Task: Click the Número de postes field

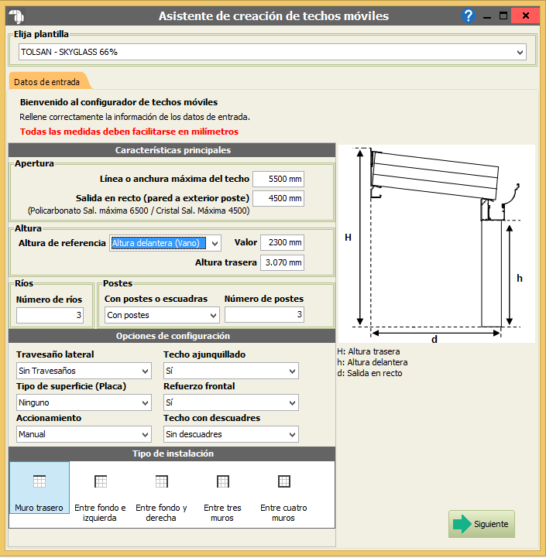Action: 264,314
